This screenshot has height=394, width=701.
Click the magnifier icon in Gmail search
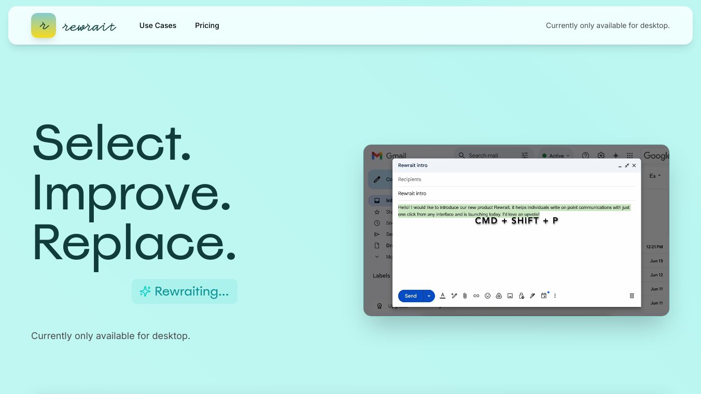[461, 156]
